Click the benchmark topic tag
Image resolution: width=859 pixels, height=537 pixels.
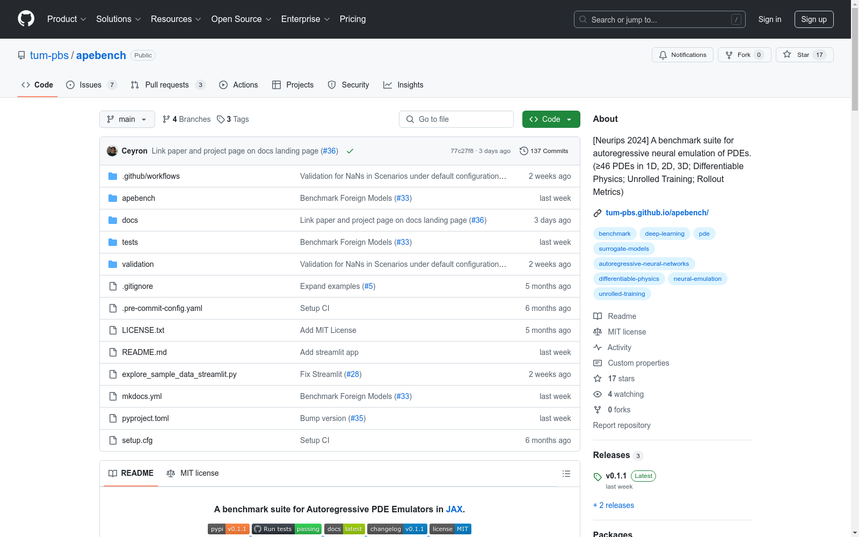pyautogui.click(x=615, y=234)
